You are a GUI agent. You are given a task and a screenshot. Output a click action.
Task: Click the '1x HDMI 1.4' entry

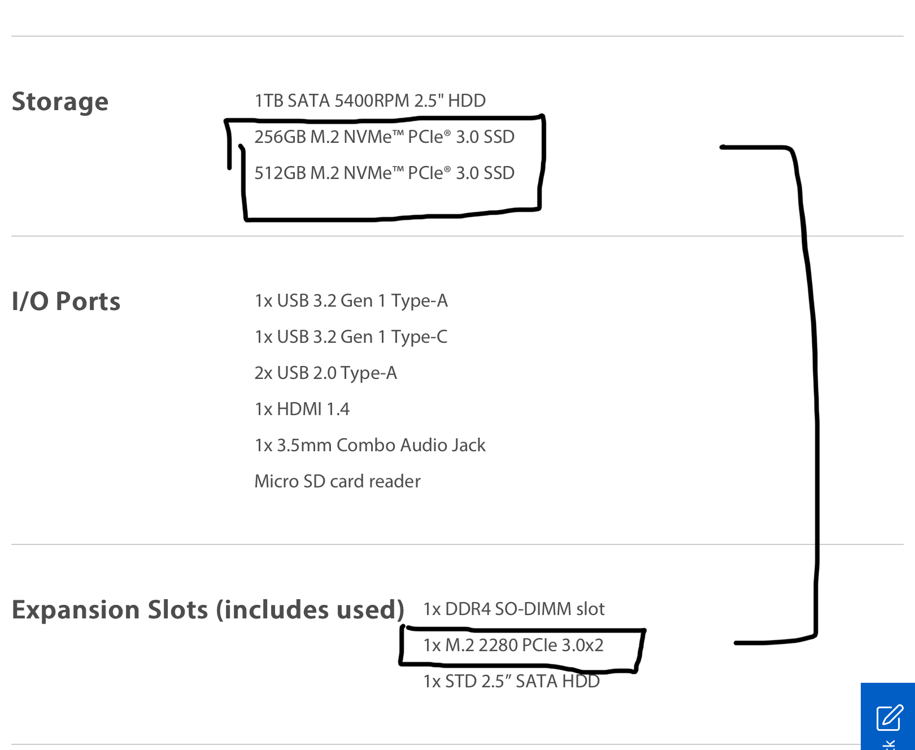point(302,409)
